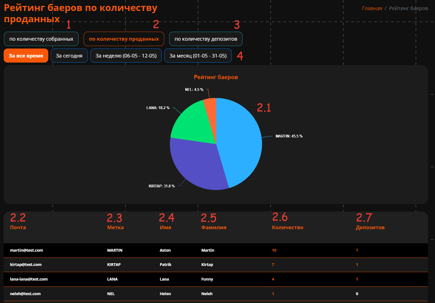Click email neleh@test.com
Viewport: 435px width, 303px height.
click(25, 294)
